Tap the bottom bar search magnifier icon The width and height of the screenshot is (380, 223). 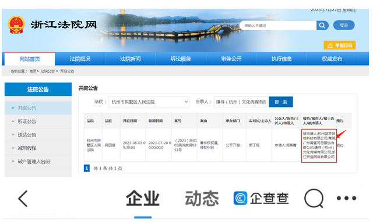click(314, 199)
